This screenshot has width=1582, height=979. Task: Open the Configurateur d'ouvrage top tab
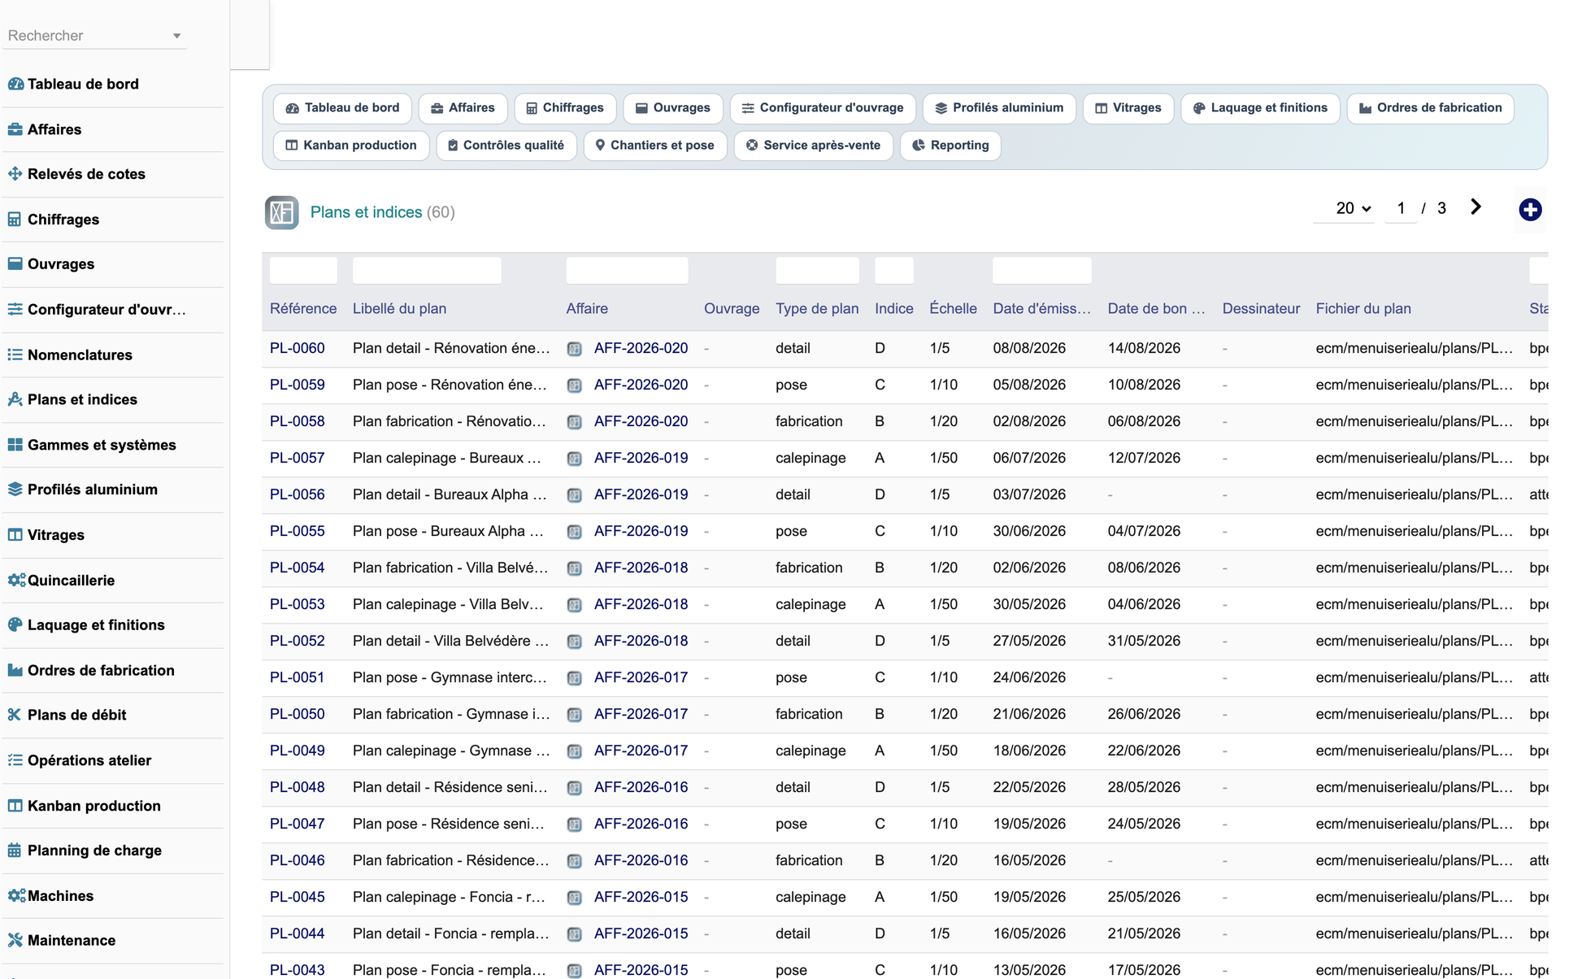tap(823, 108)
